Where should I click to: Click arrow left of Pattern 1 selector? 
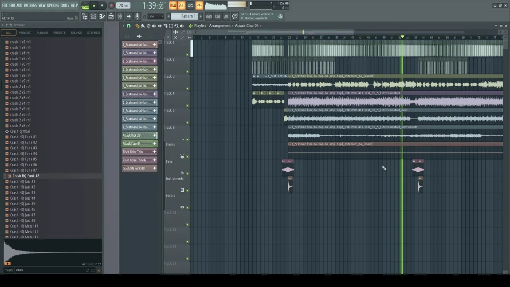click(169, 16)
